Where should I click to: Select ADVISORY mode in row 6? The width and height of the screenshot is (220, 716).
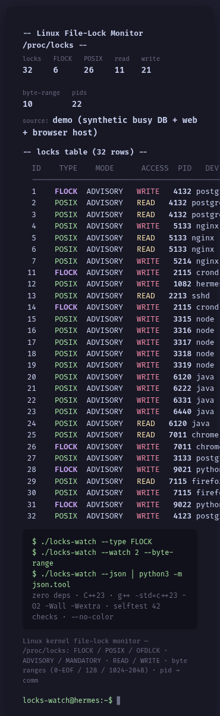pos(105,249)
